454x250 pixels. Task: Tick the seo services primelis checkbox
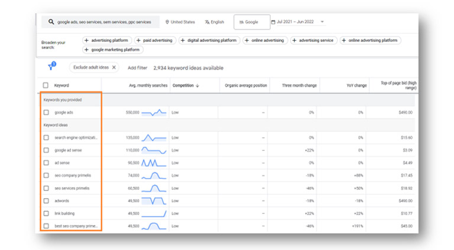[46, 188]
